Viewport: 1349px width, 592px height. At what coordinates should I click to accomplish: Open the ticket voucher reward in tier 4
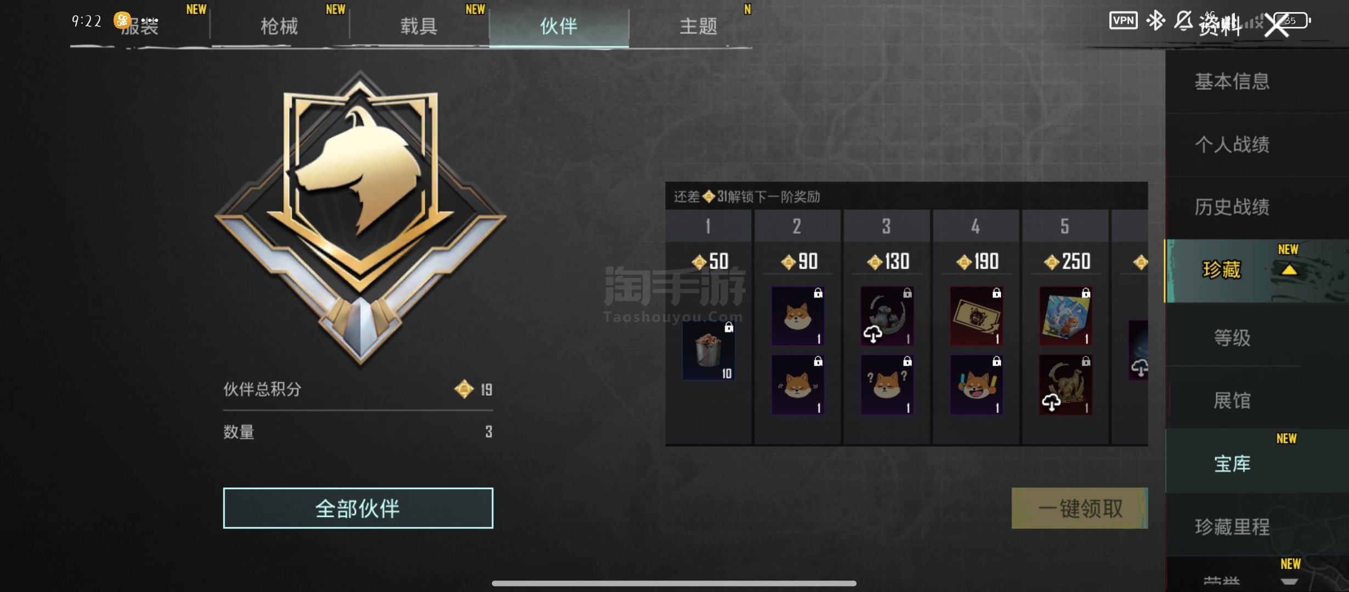tap(976, 316)
